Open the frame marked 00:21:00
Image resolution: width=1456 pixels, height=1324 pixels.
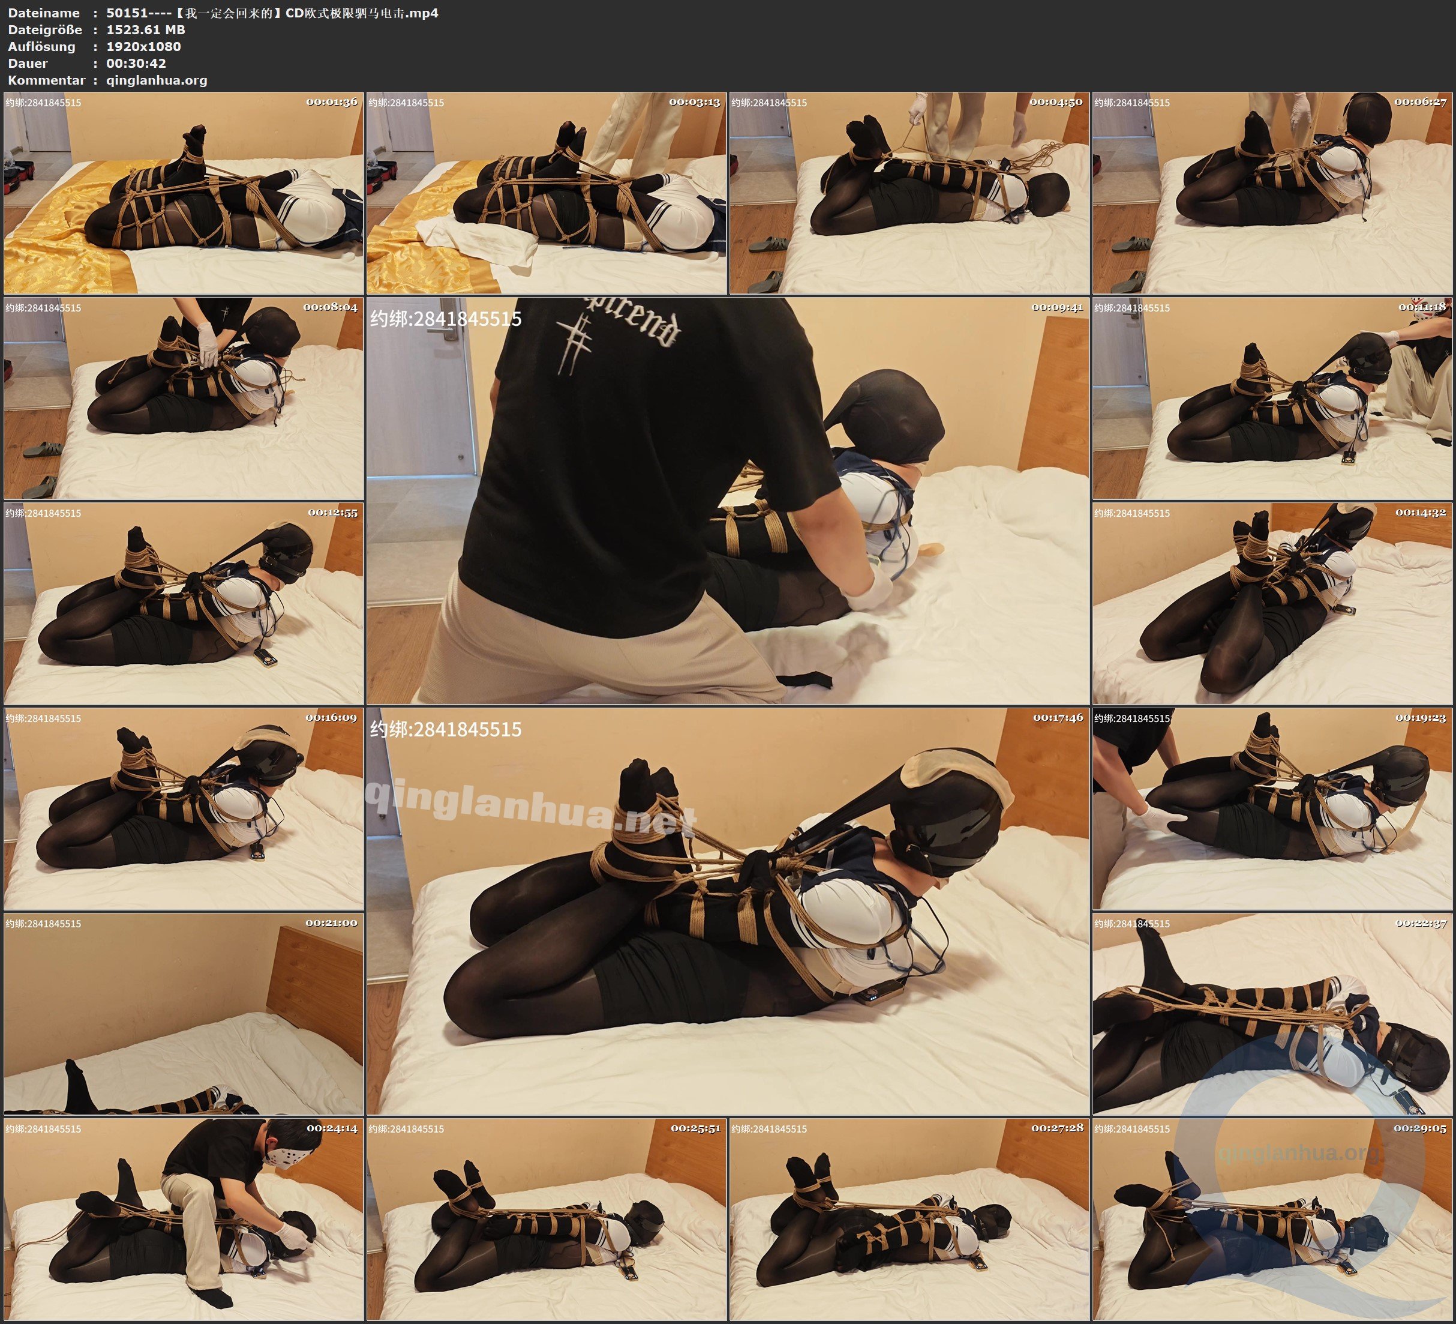[x=184, y=1014]
